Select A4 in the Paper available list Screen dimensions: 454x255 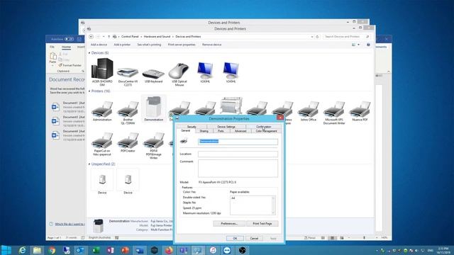click(x=233, y=198)
